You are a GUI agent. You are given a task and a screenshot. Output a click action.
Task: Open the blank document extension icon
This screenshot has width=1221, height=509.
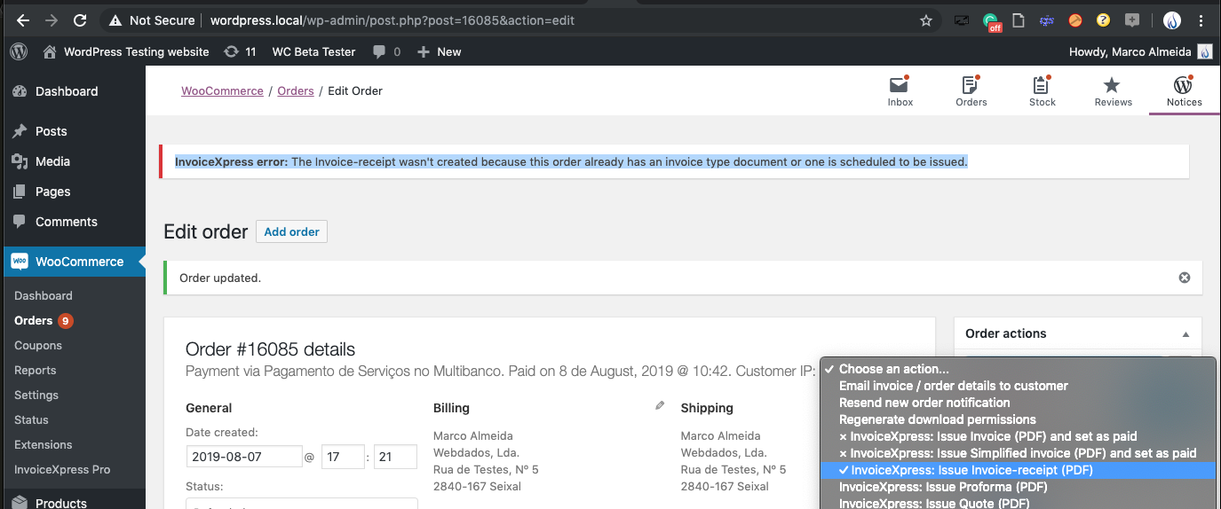[x=1019, y=20]
